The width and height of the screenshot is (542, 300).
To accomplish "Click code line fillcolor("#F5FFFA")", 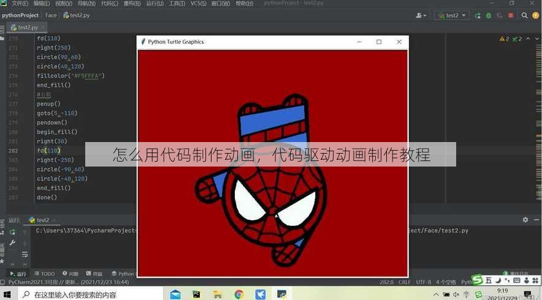I will point(71,75).
